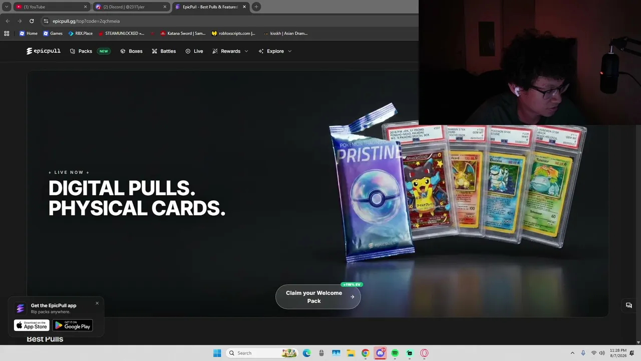Go back to the previous page

pos(8,21)
